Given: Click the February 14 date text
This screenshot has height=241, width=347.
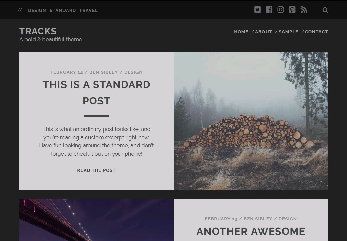Looking at the screenshot, I should coord(67,72).
